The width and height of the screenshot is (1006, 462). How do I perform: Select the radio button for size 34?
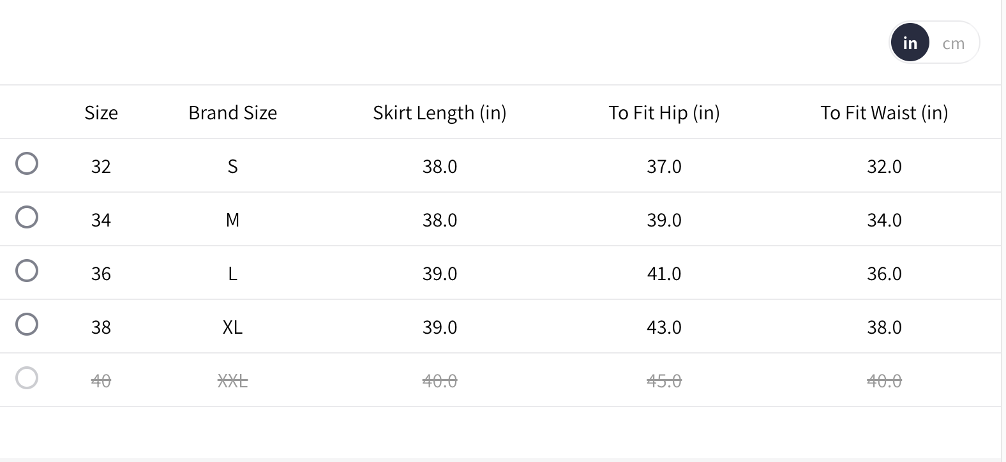(x=27, y=217)
